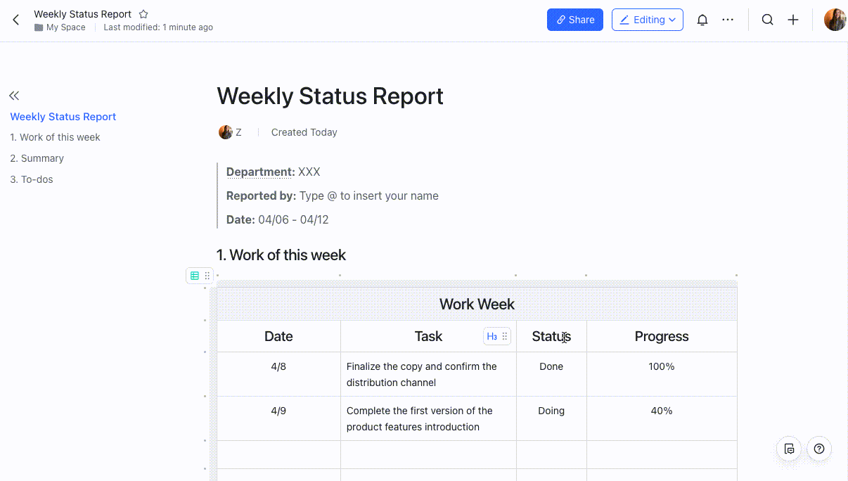848x481 pixels.
Task: Click the back arrow icon
Action: [16, 20]
